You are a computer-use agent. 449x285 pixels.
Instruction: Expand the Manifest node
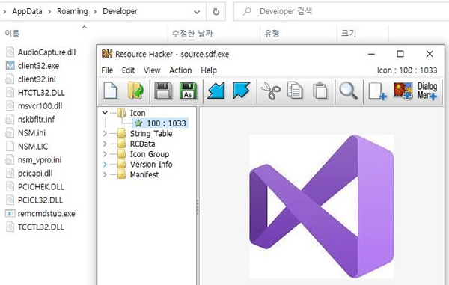pyautogui.click(x=105, y=174)
